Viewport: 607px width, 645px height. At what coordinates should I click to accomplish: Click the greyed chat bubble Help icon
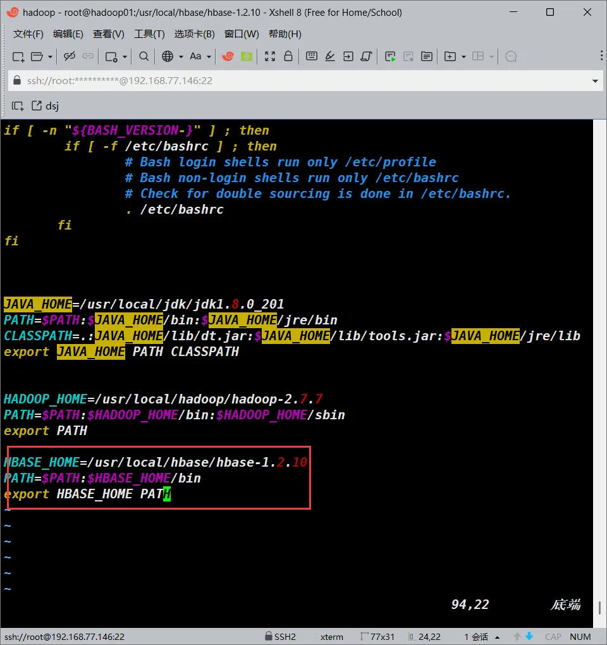click(x=511, y=56)
